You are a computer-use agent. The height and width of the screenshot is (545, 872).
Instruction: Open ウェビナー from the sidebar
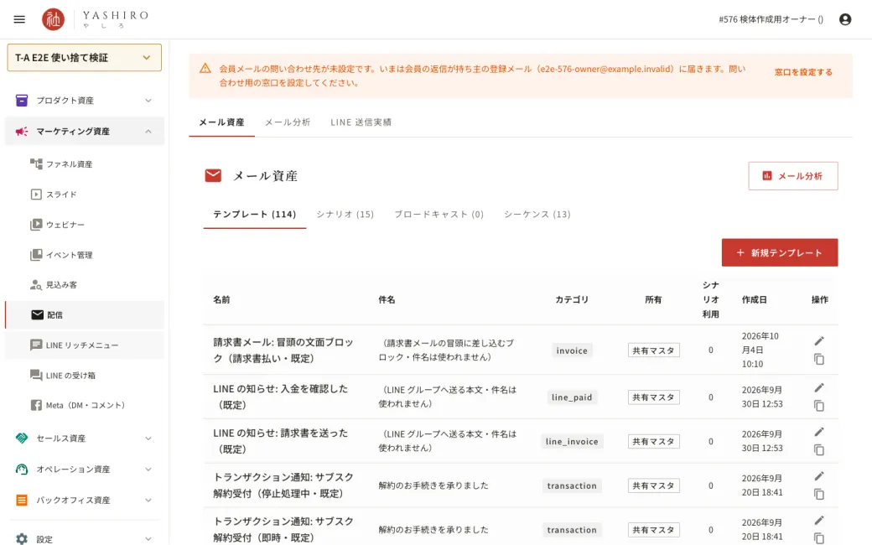(x=85, y=225)
